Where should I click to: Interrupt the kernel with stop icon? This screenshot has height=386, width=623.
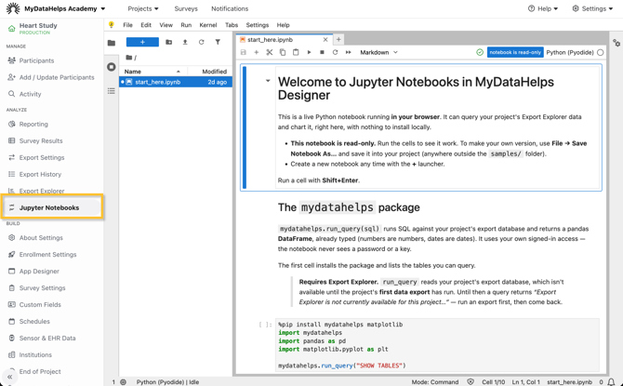pyautogui.click(x=322, y=52)
